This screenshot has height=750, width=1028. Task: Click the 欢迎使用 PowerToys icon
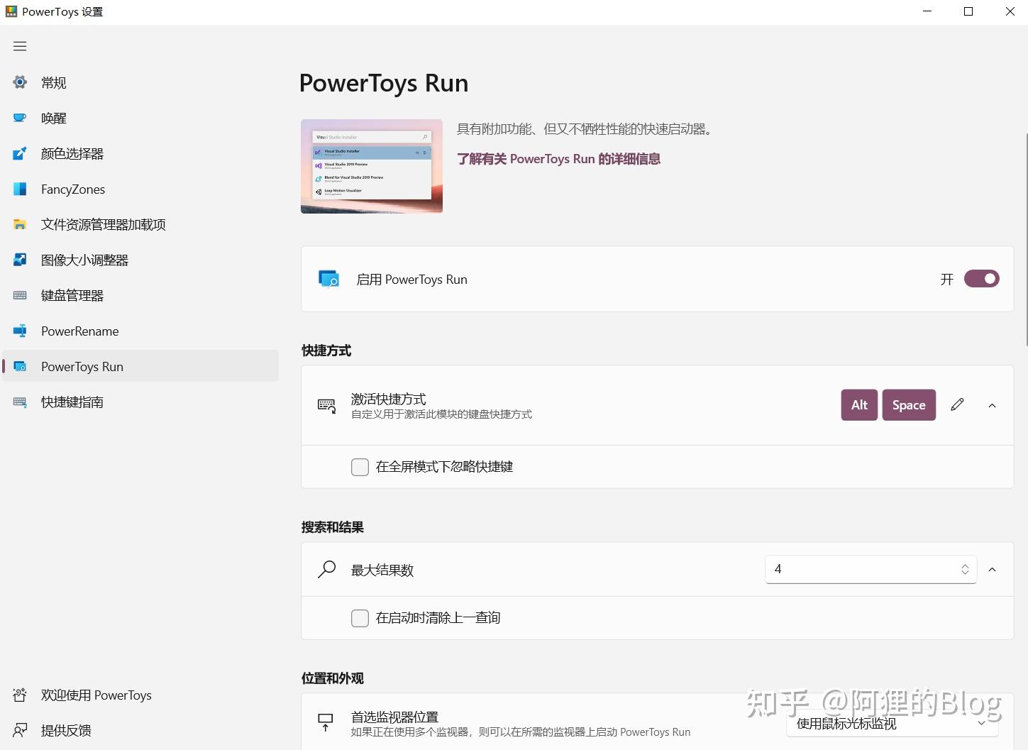[x=20, y=695]
